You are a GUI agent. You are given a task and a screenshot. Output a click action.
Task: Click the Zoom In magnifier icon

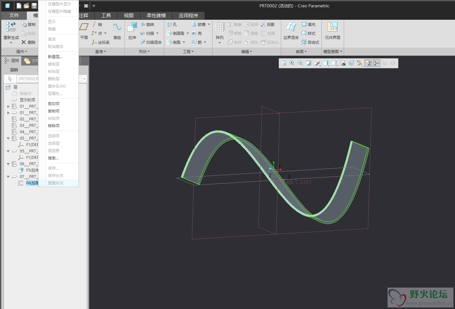tap(292, 63)
